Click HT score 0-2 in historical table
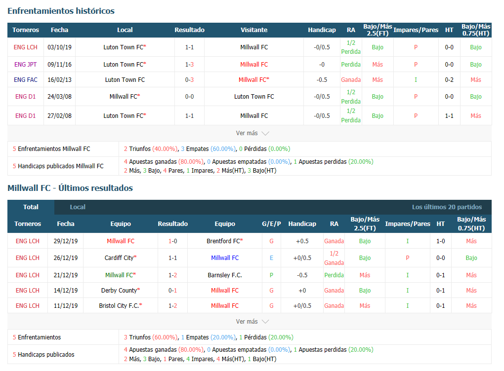 click(x=449, y=80)
